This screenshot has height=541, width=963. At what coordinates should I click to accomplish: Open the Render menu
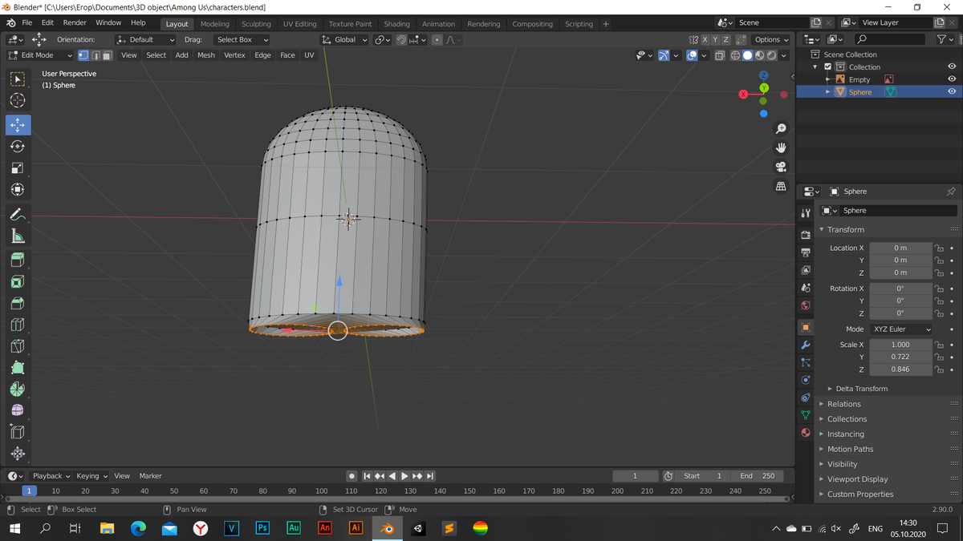coord(75,22)
